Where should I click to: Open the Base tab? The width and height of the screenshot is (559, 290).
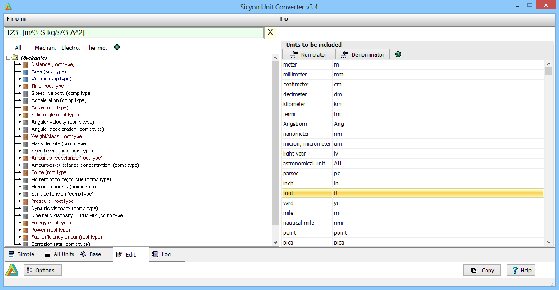pyautogui.click(x=95, y=254)
